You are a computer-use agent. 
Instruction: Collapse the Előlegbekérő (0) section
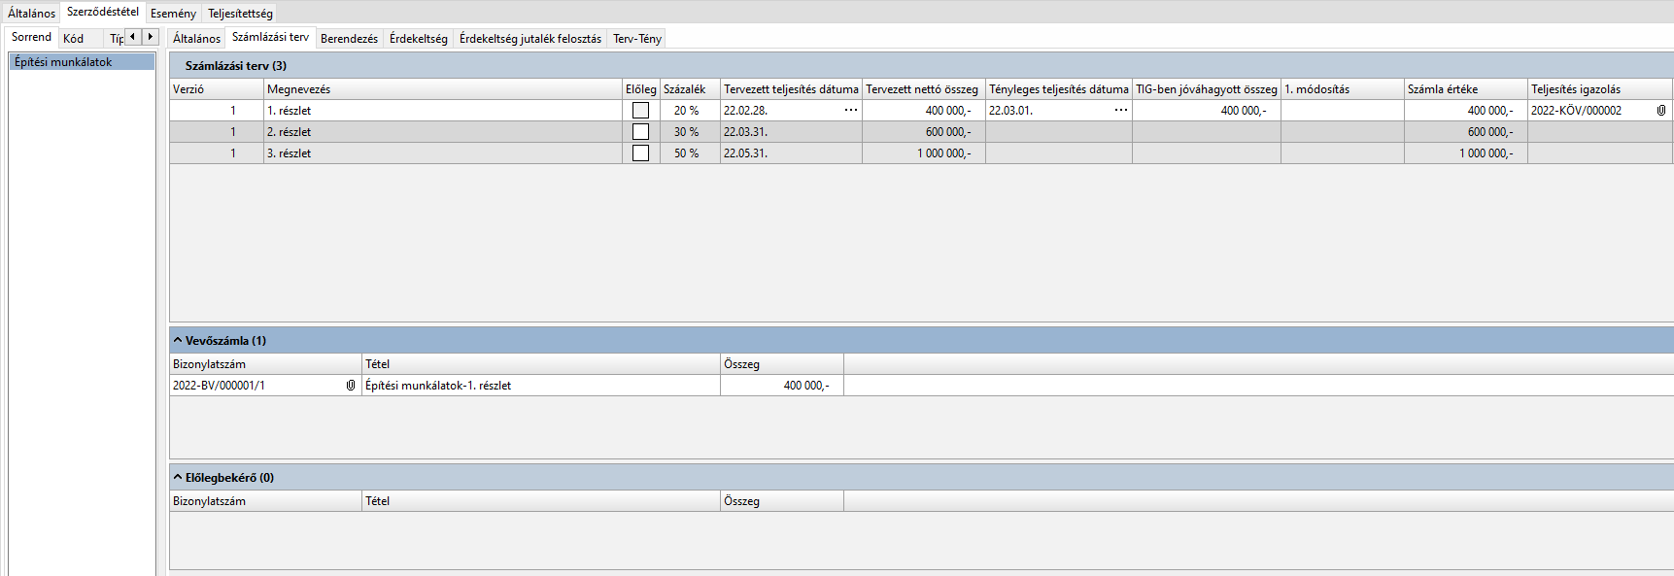(178, 478)
